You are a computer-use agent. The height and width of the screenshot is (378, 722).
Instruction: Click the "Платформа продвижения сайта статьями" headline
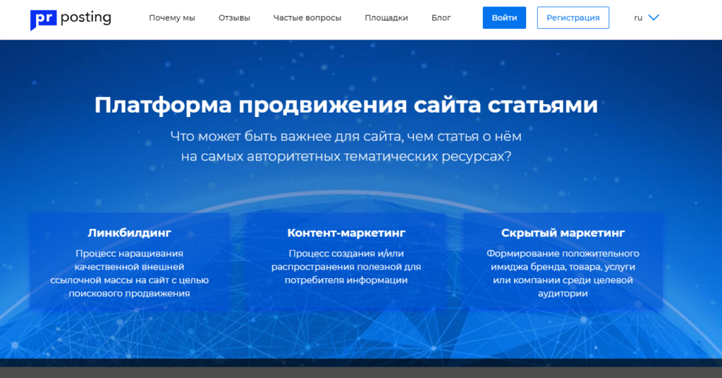[x=346, y=105]
